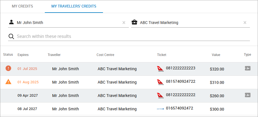The image size is (258, 117).
Task: Click the ticket type icon for $320.00 row
Action: [x=247, y=68]
